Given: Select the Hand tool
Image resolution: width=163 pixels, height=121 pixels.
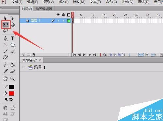Looking at the screenshot, I should tap(5, 79).
